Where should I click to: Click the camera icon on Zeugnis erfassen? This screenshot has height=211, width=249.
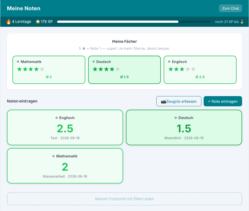coord(164,101)
